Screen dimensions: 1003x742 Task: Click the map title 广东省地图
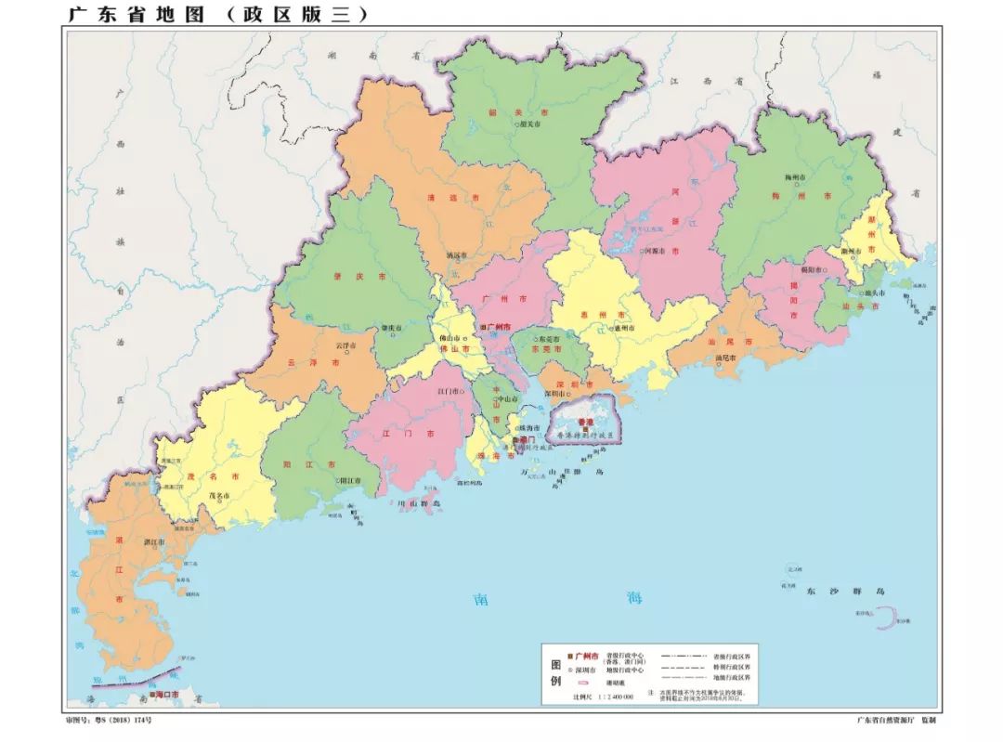(133, 14)
